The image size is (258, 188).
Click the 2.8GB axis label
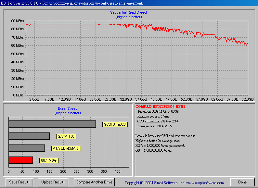(34, 99)
